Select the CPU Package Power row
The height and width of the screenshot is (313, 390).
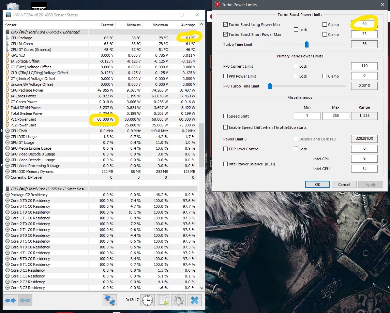101,90
